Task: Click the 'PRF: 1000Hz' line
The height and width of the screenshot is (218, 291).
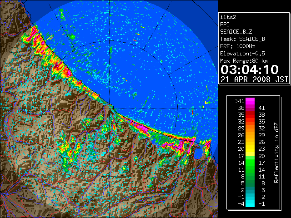Action: (237, 46)
